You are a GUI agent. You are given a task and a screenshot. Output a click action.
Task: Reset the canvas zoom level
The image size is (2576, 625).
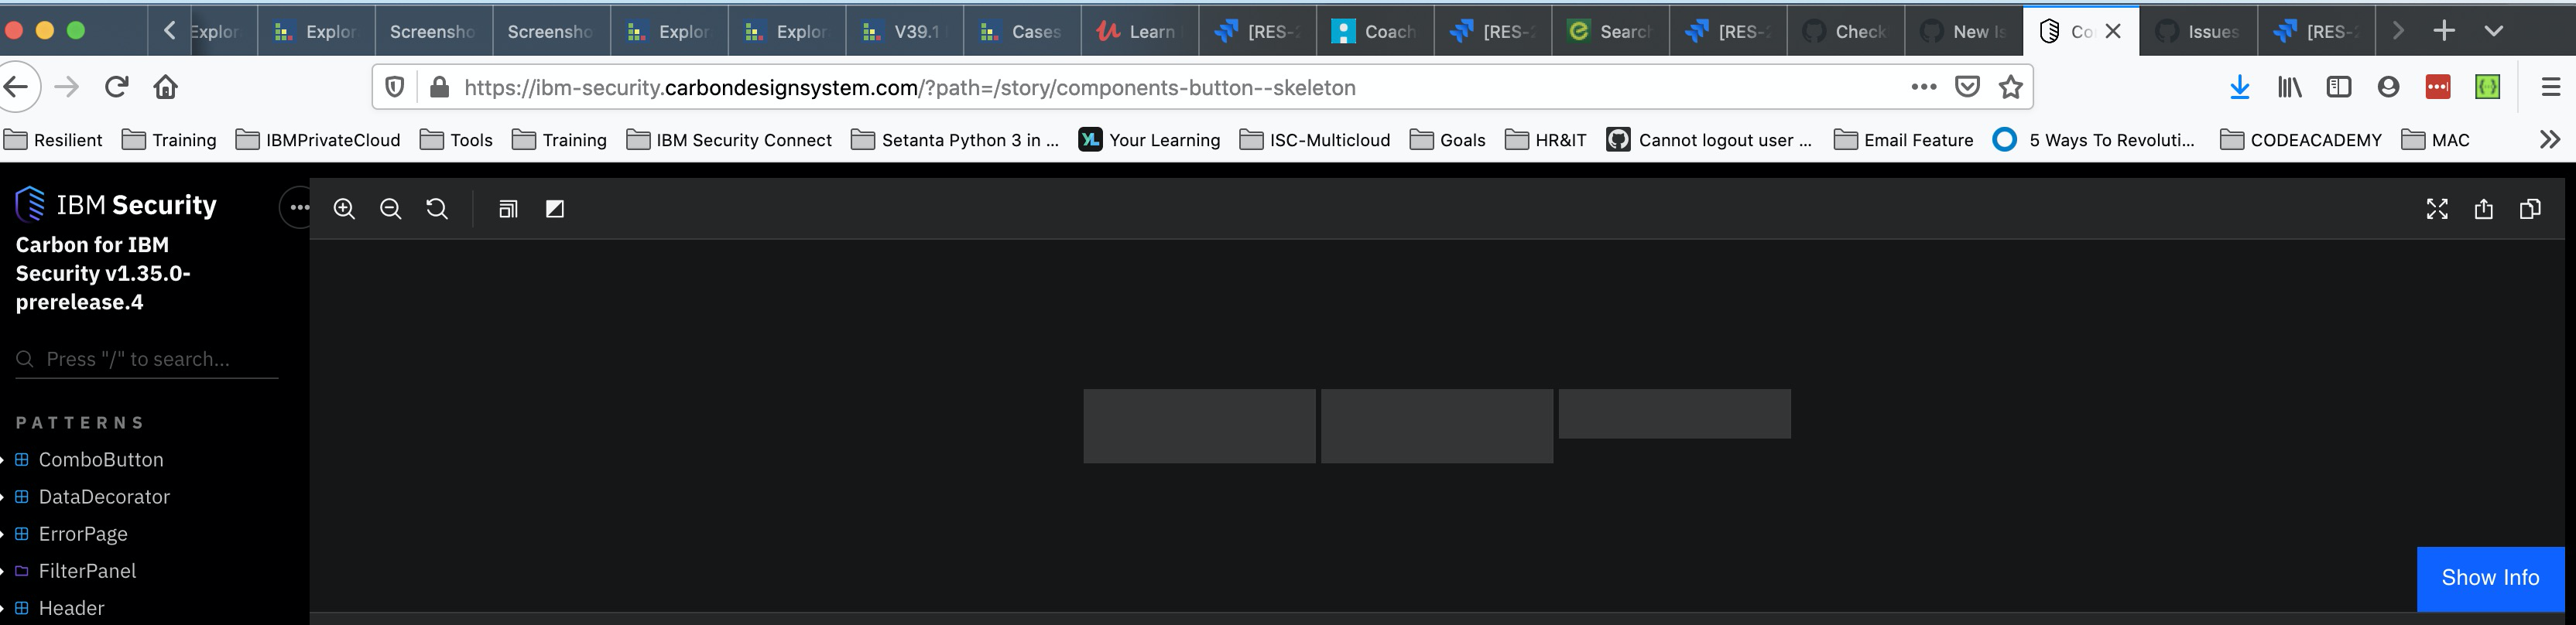click(x=437, y=209)
